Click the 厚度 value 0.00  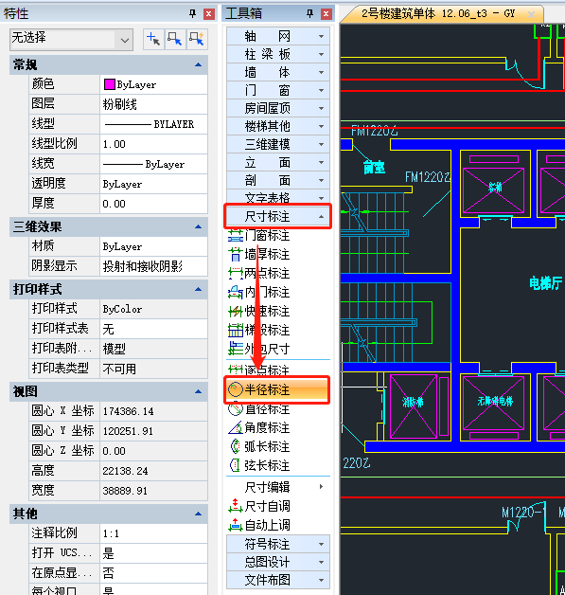[x=153, y=204]
